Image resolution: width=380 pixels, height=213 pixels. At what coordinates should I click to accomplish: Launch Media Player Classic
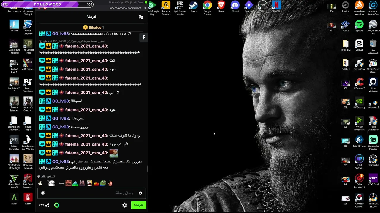[x=373, y=66]
